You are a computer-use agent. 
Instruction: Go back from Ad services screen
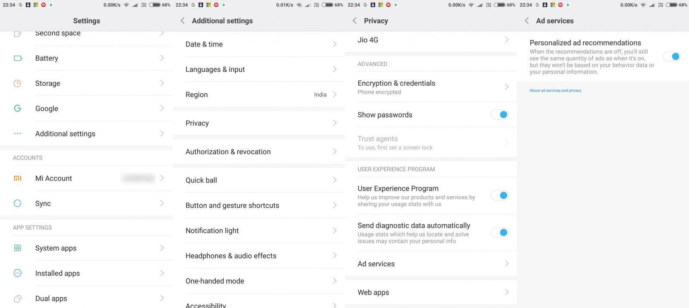(x=527, y=21)
